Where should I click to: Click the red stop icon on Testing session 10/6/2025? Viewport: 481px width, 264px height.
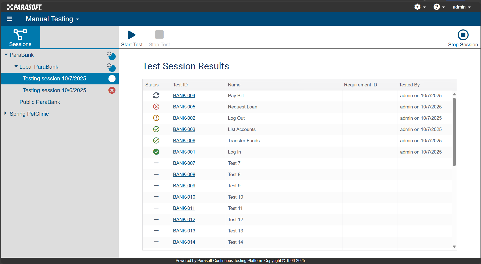coord(112,90)
